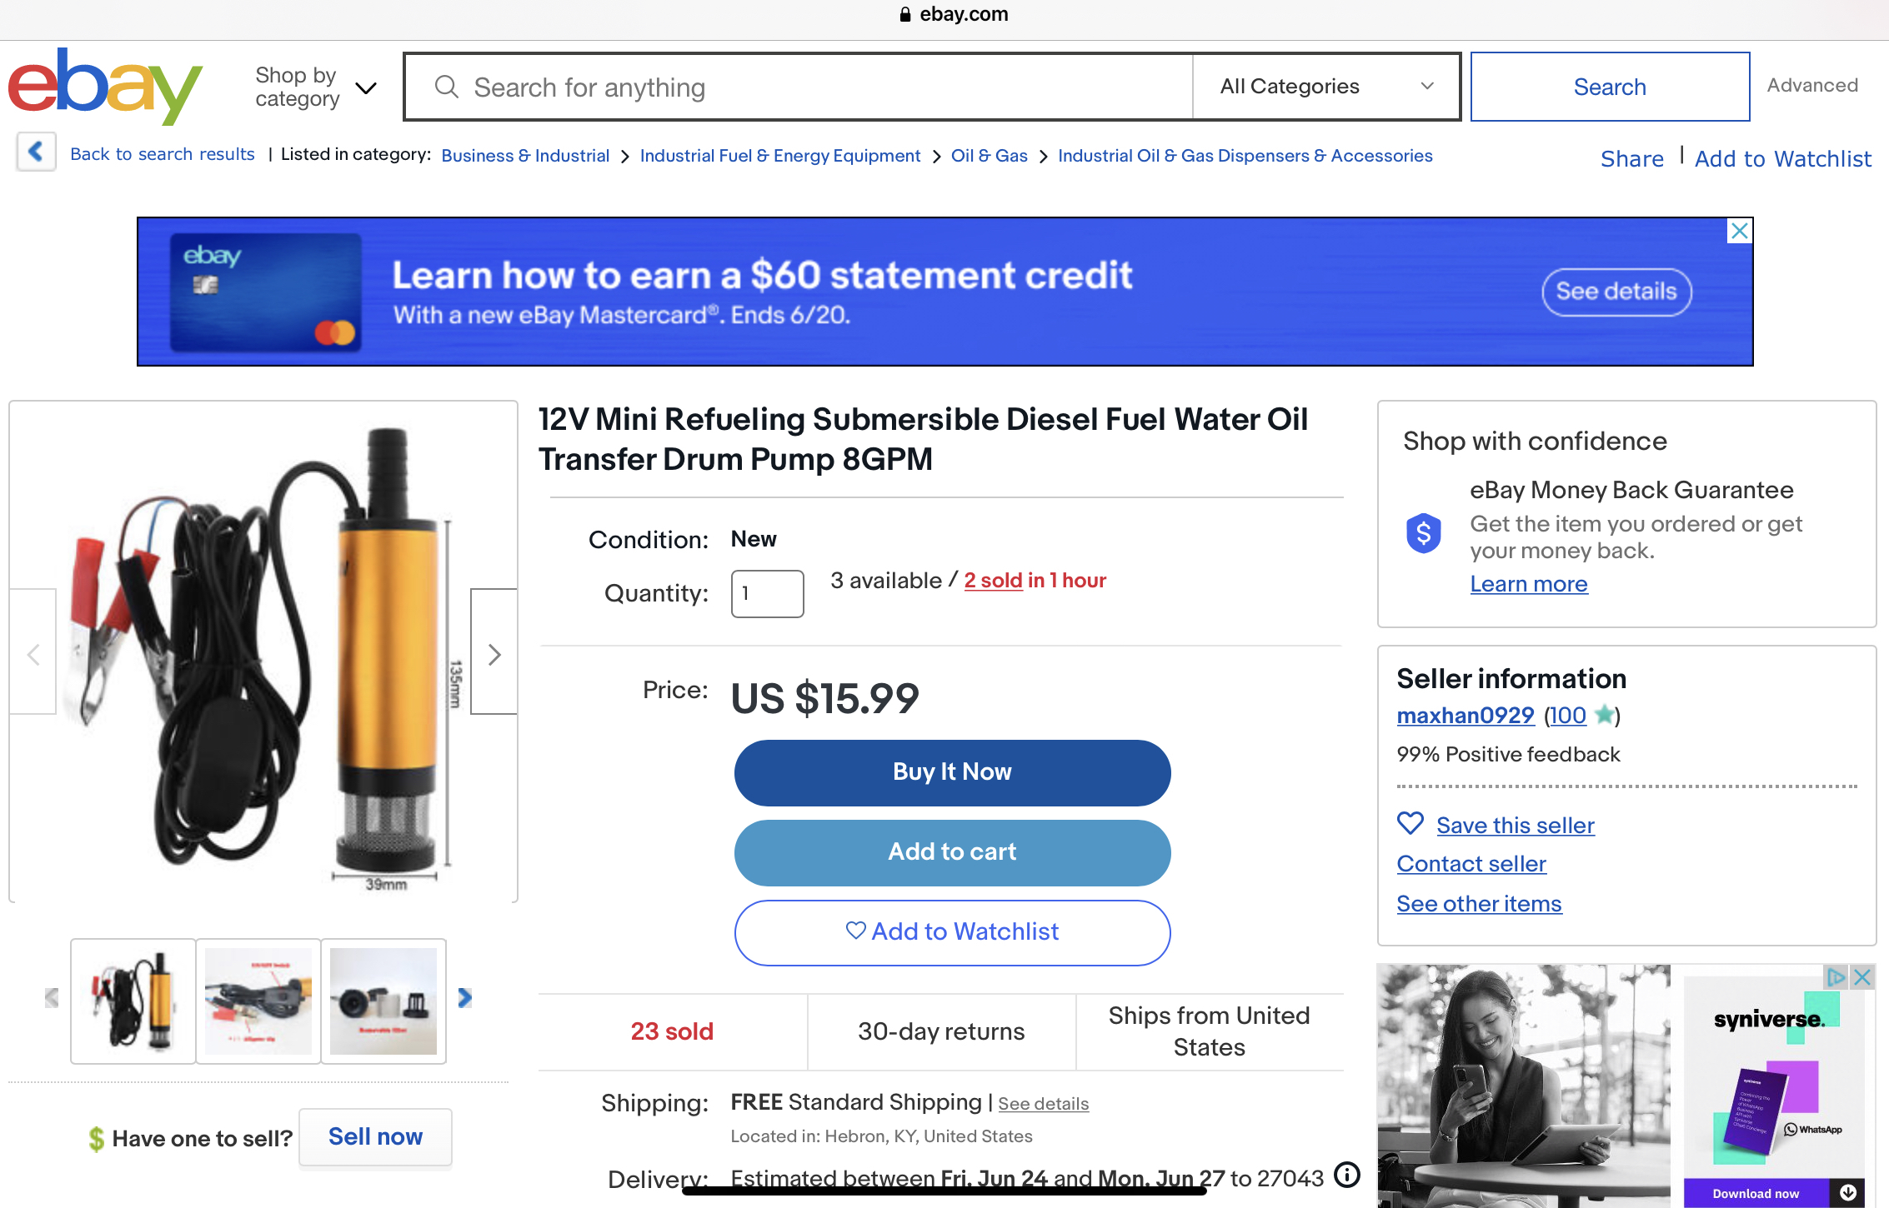
Task: Click the AdChoices icon on Syniverse ad
Action: coord(1836,977)
